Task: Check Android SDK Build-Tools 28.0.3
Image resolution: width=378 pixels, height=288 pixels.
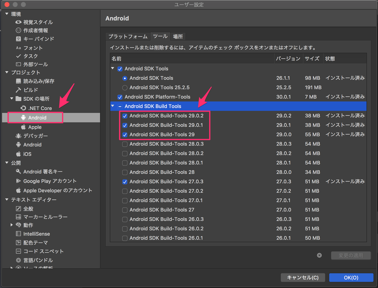Action: pyautogui.click(x=125, y=144)
